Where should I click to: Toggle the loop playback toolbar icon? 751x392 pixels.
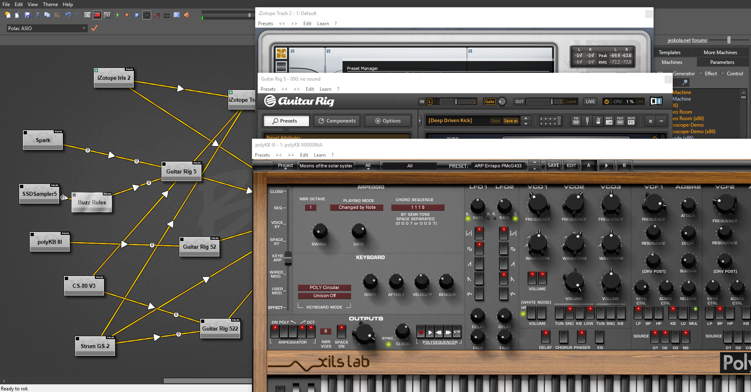[147, 15]
